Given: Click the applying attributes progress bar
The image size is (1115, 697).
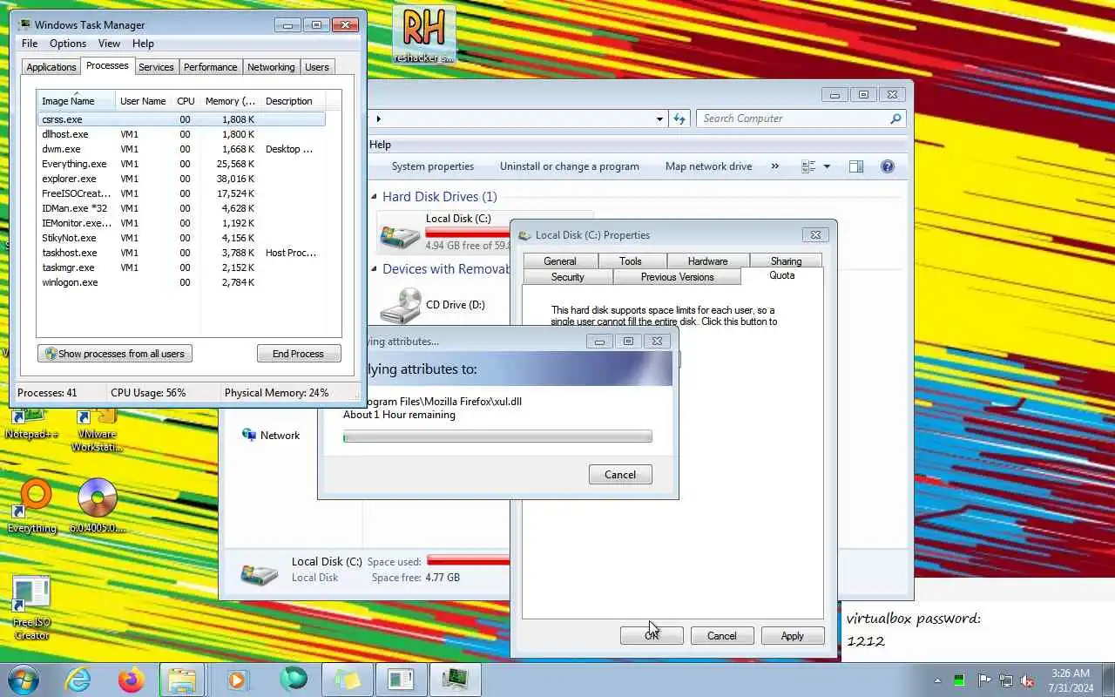Looking at the screenshot, I should [497, 436].
